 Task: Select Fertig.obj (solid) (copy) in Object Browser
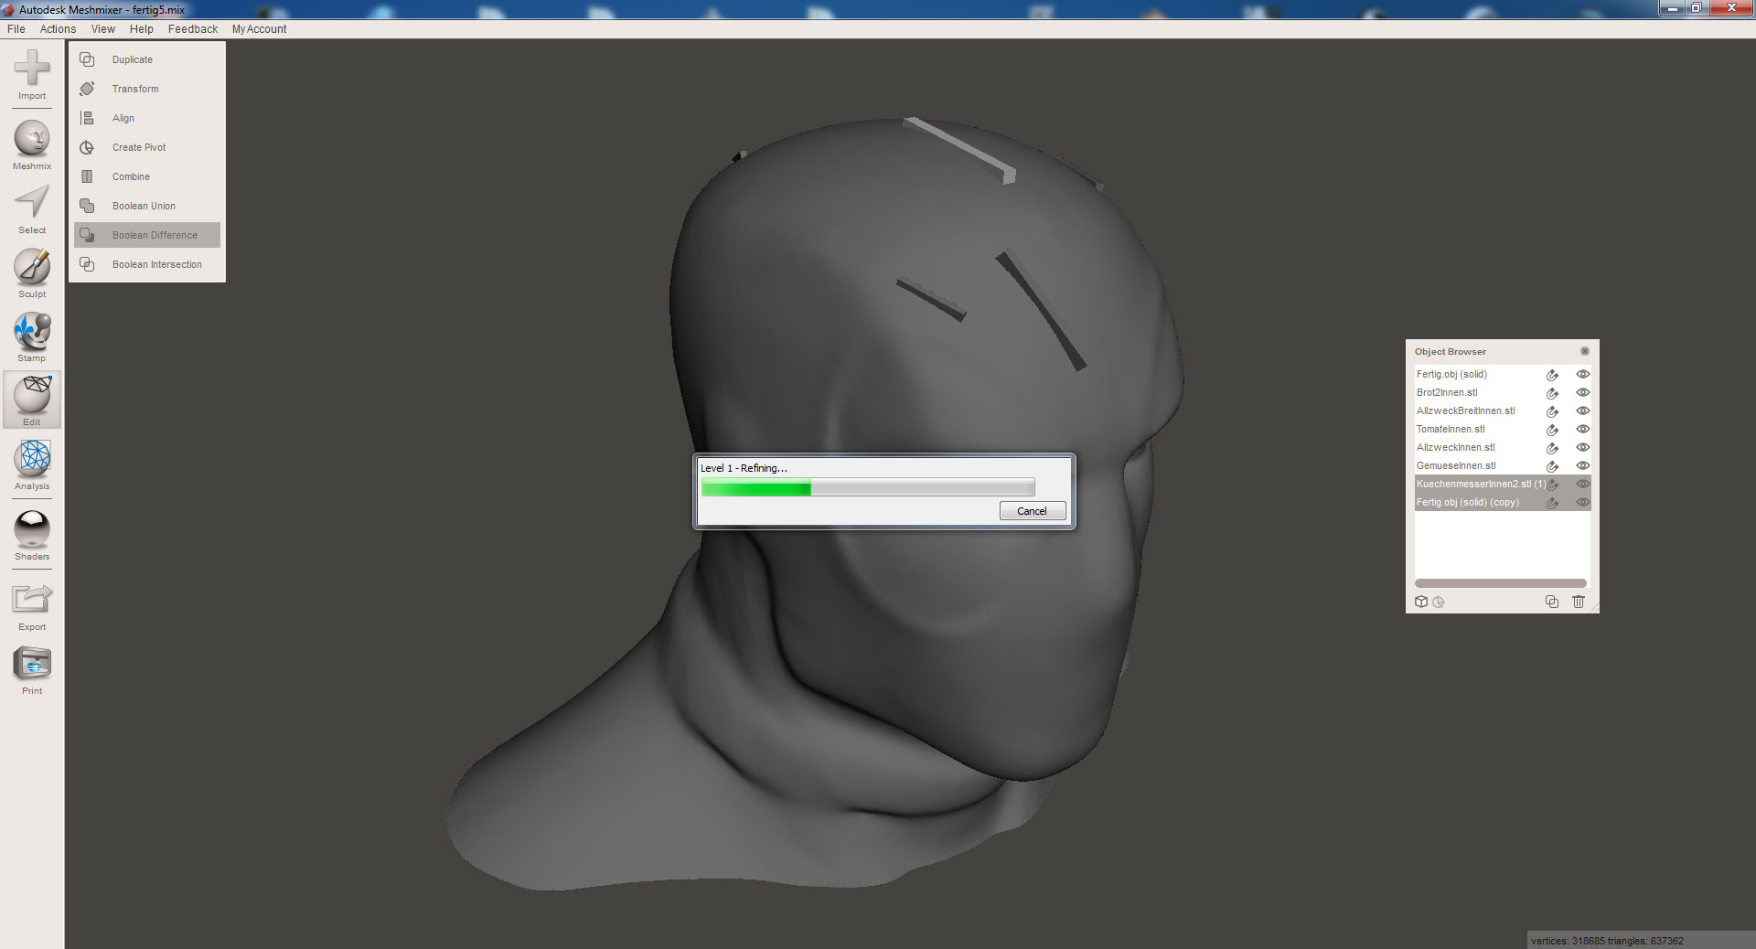[1468, 502]
